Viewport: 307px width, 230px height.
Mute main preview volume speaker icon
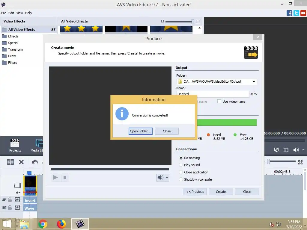296,150
